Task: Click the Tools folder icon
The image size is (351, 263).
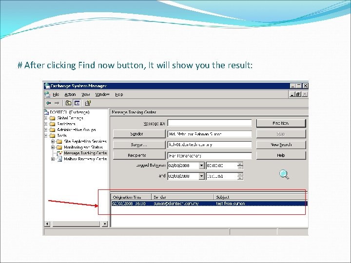Action: [52, 135]
